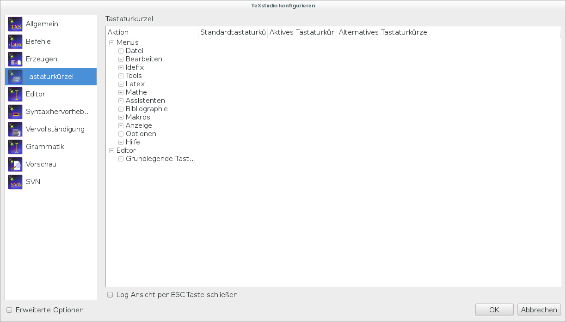Confirm with the OK button
566x322 pixels.
coord(494,310)
